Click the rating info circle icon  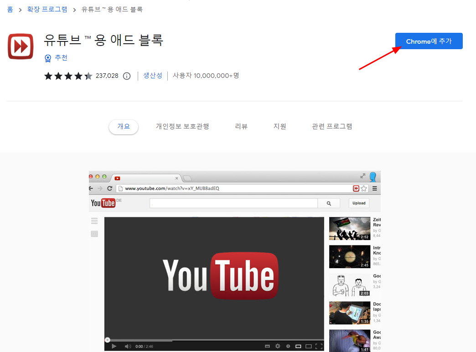pos(127,76)
